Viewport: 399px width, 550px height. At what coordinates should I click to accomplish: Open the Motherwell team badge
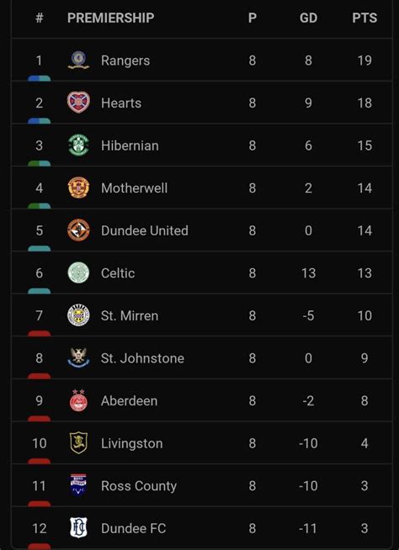click(78, 188)
